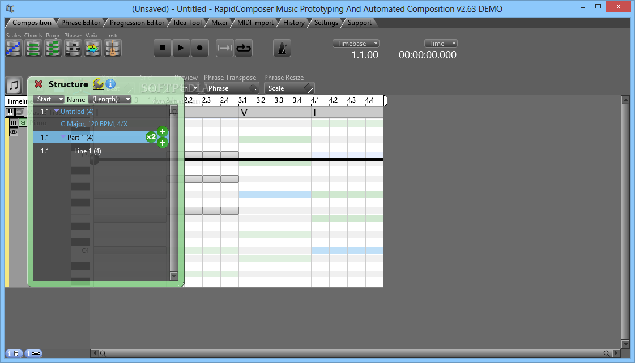The height and width of the screenshot is (363, 635).
Task: Stop playback with the square button
Action: [163, 48]
